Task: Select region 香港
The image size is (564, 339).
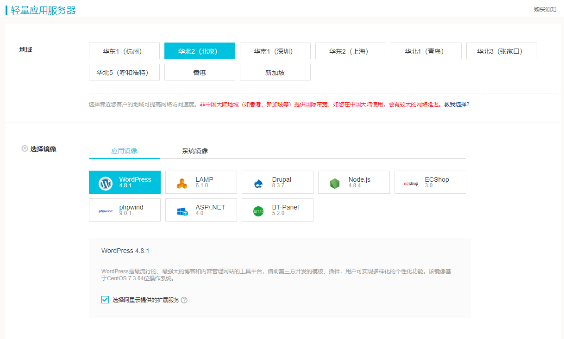Action: 200,72
